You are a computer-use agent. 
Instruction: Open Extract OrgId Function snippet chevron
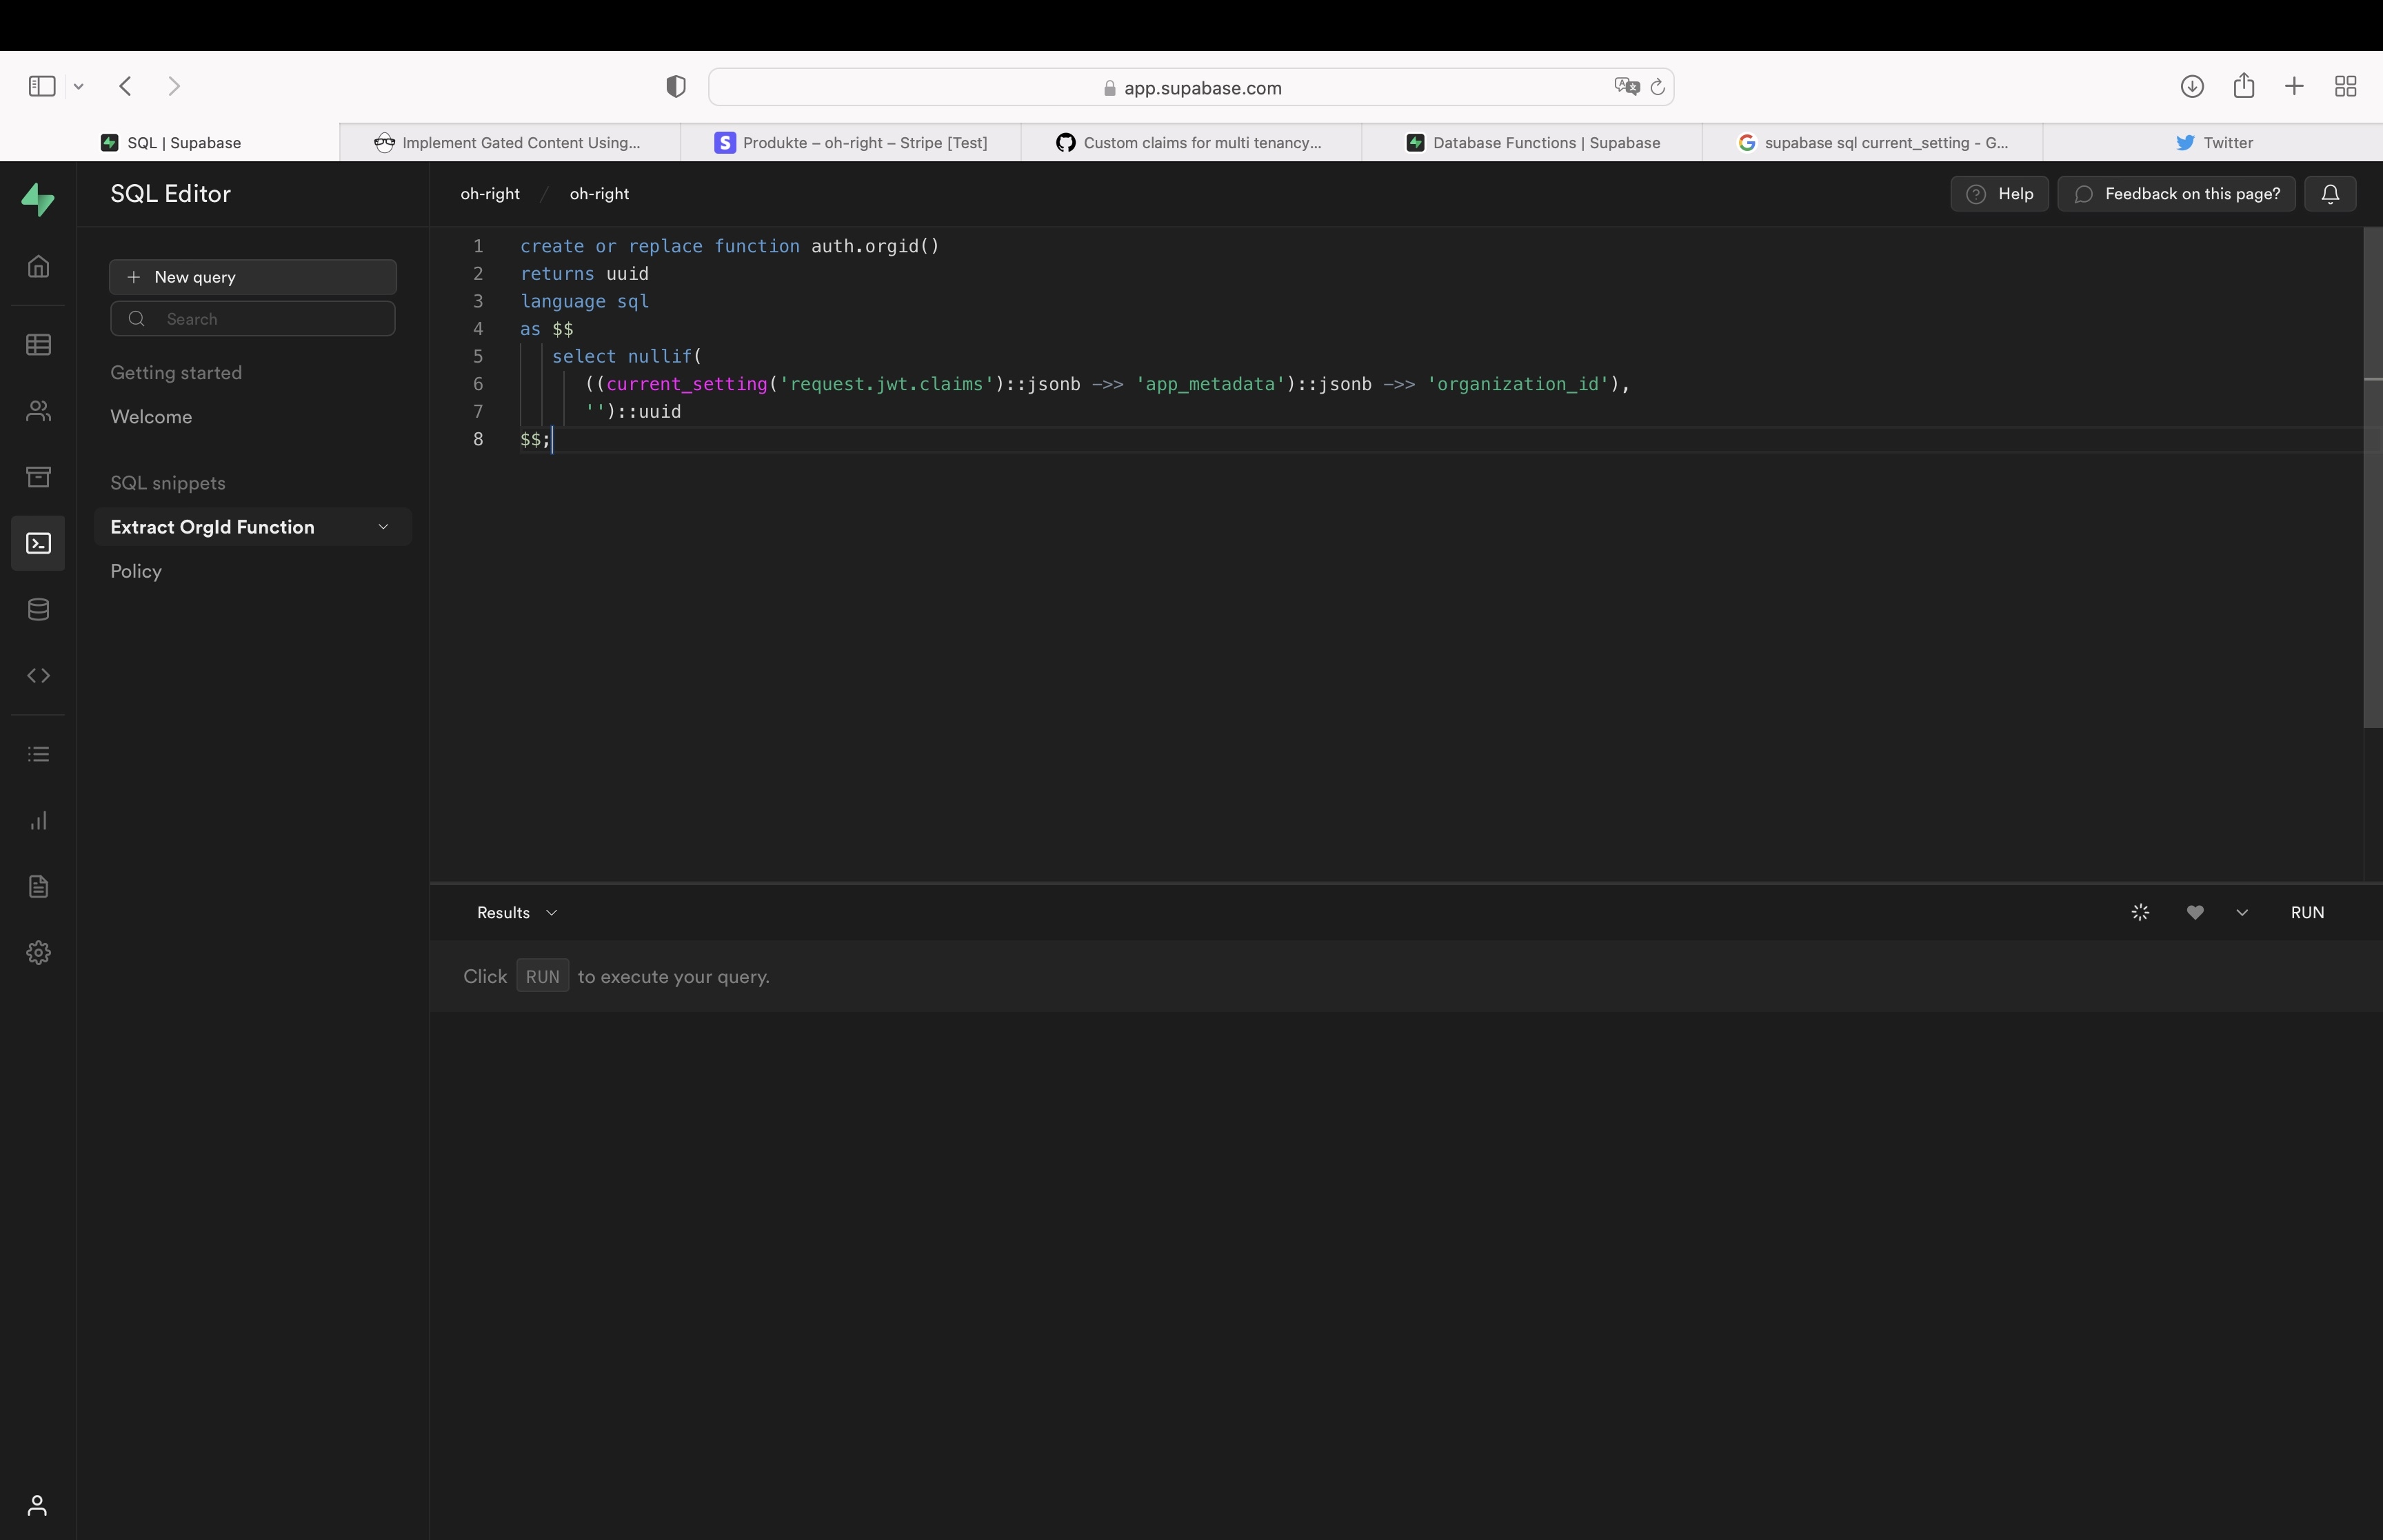(383, 527)
